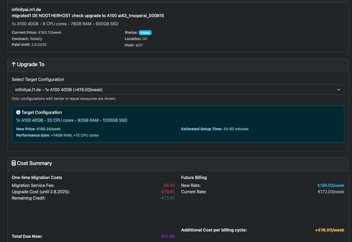The height and width of the screenshot is (242, 352).
Task: Click the New Rate label
Action: (x=191, y=185)
